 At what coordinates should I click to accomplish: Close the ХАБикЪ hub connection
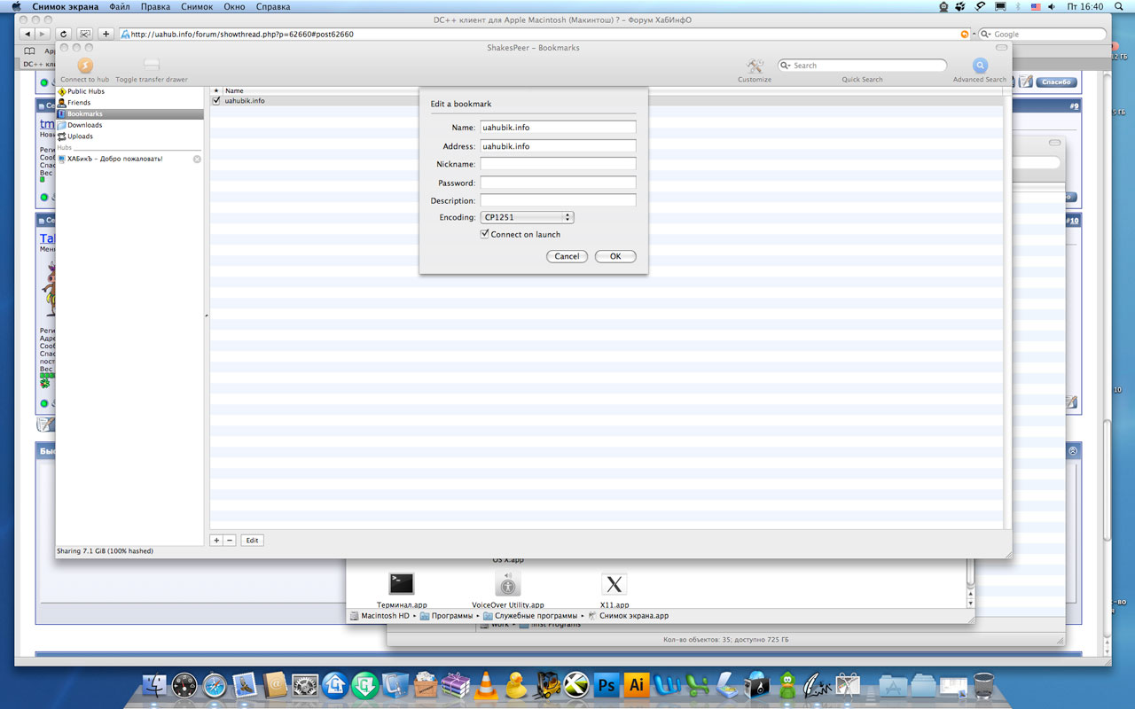(x=197, y=160)
